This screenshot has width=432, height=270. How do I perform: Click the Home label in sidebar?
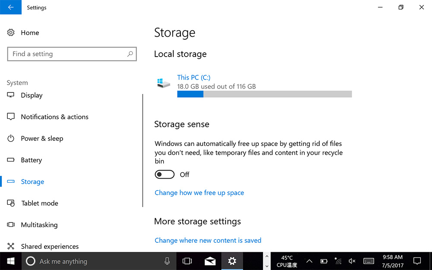click(30, 32)
